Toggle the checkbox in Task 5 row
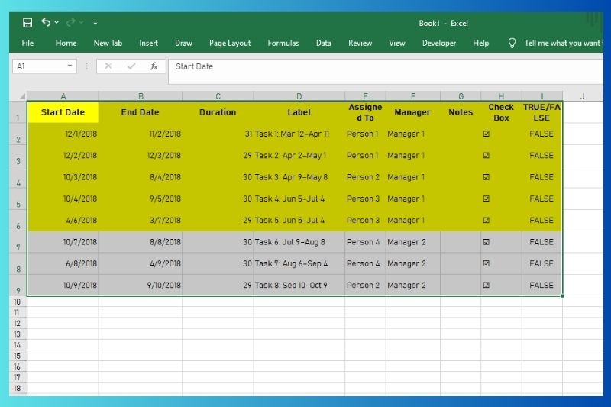The width and height of the screenshot is (611, 407). [x=486, y=220]
